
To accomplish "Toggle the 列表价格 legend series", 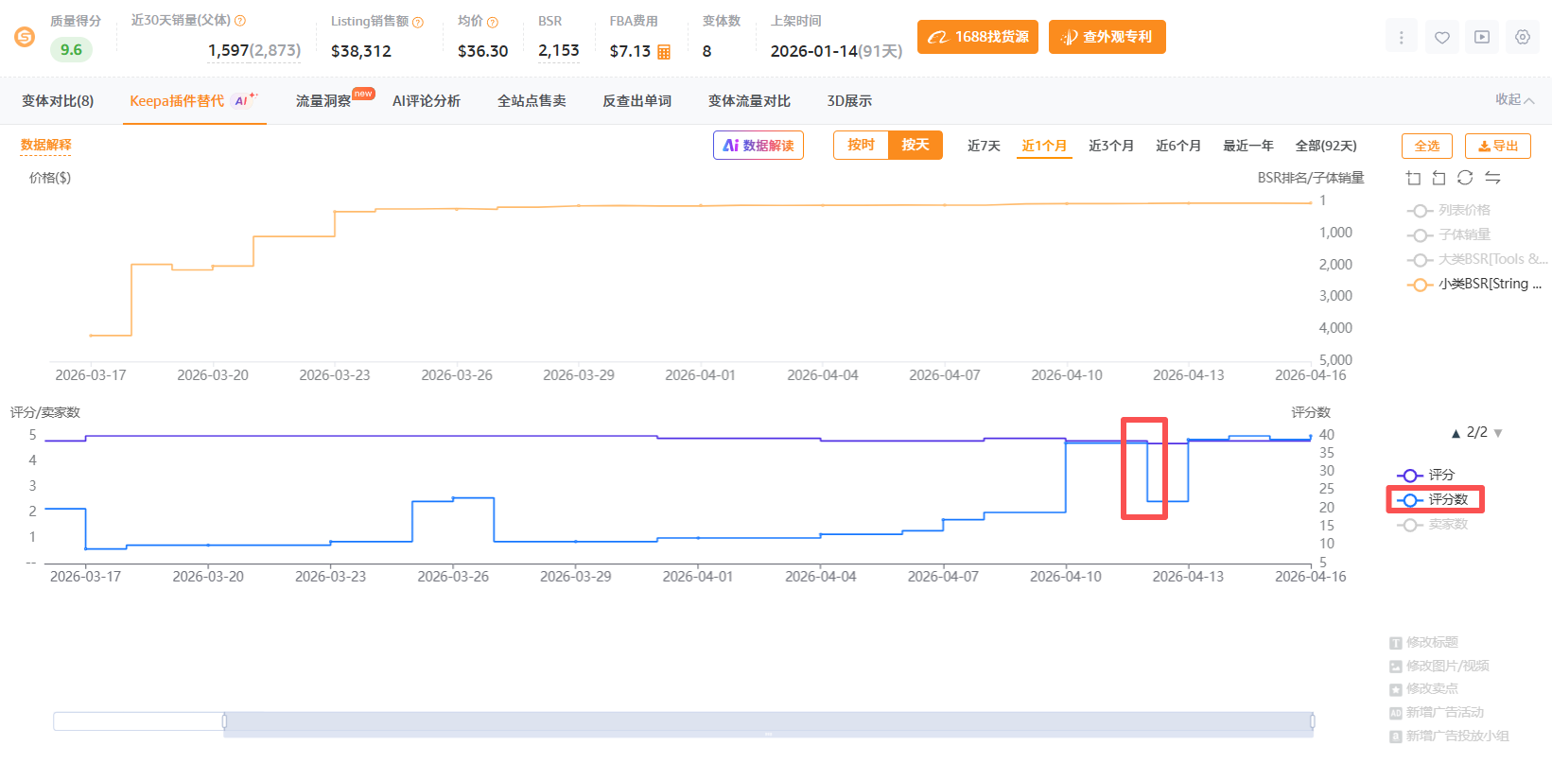I will pos(1462,210).
